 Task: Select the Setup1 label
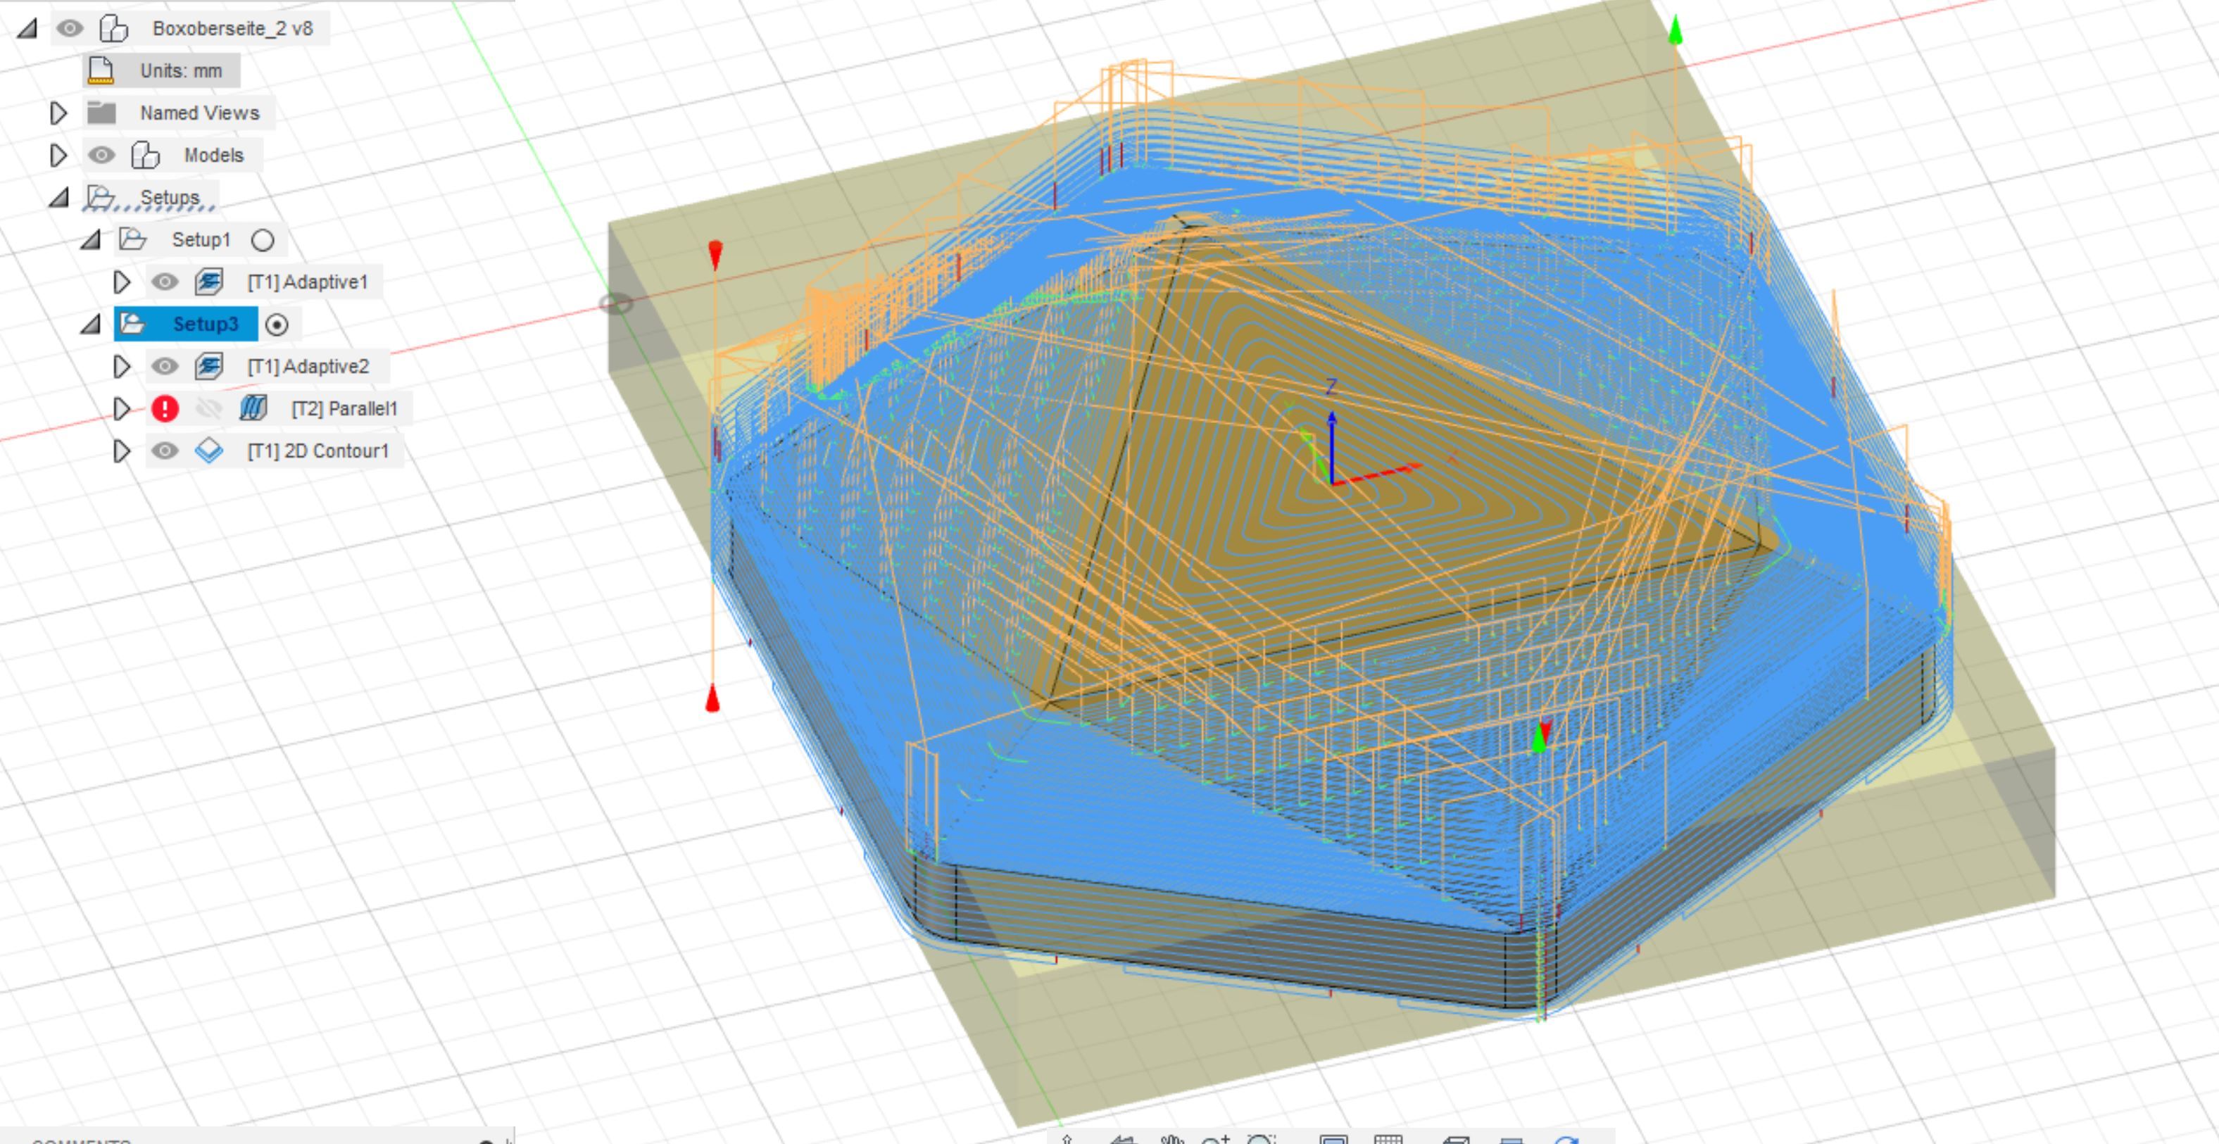201,239
